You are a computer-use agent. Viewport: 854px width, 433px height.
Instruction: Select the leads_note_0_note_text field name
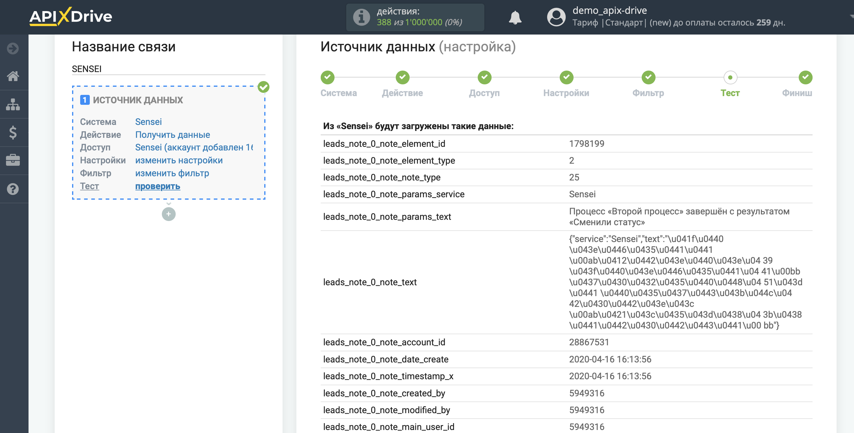click(x=370, y=282)
